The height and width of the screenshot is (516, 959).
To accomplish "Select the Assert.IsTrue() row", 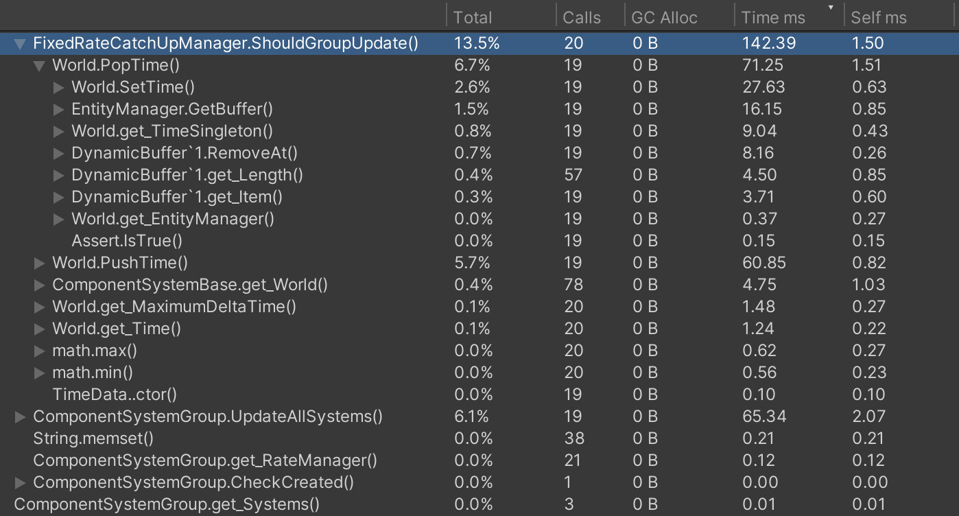I will [479, 242].
